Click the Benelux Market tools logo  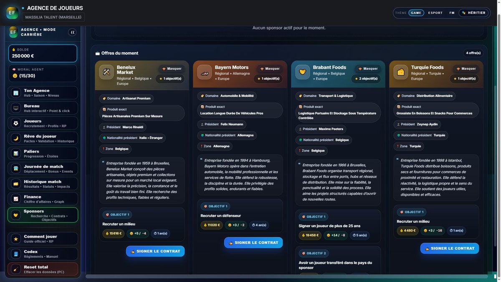tap(106, 72)
